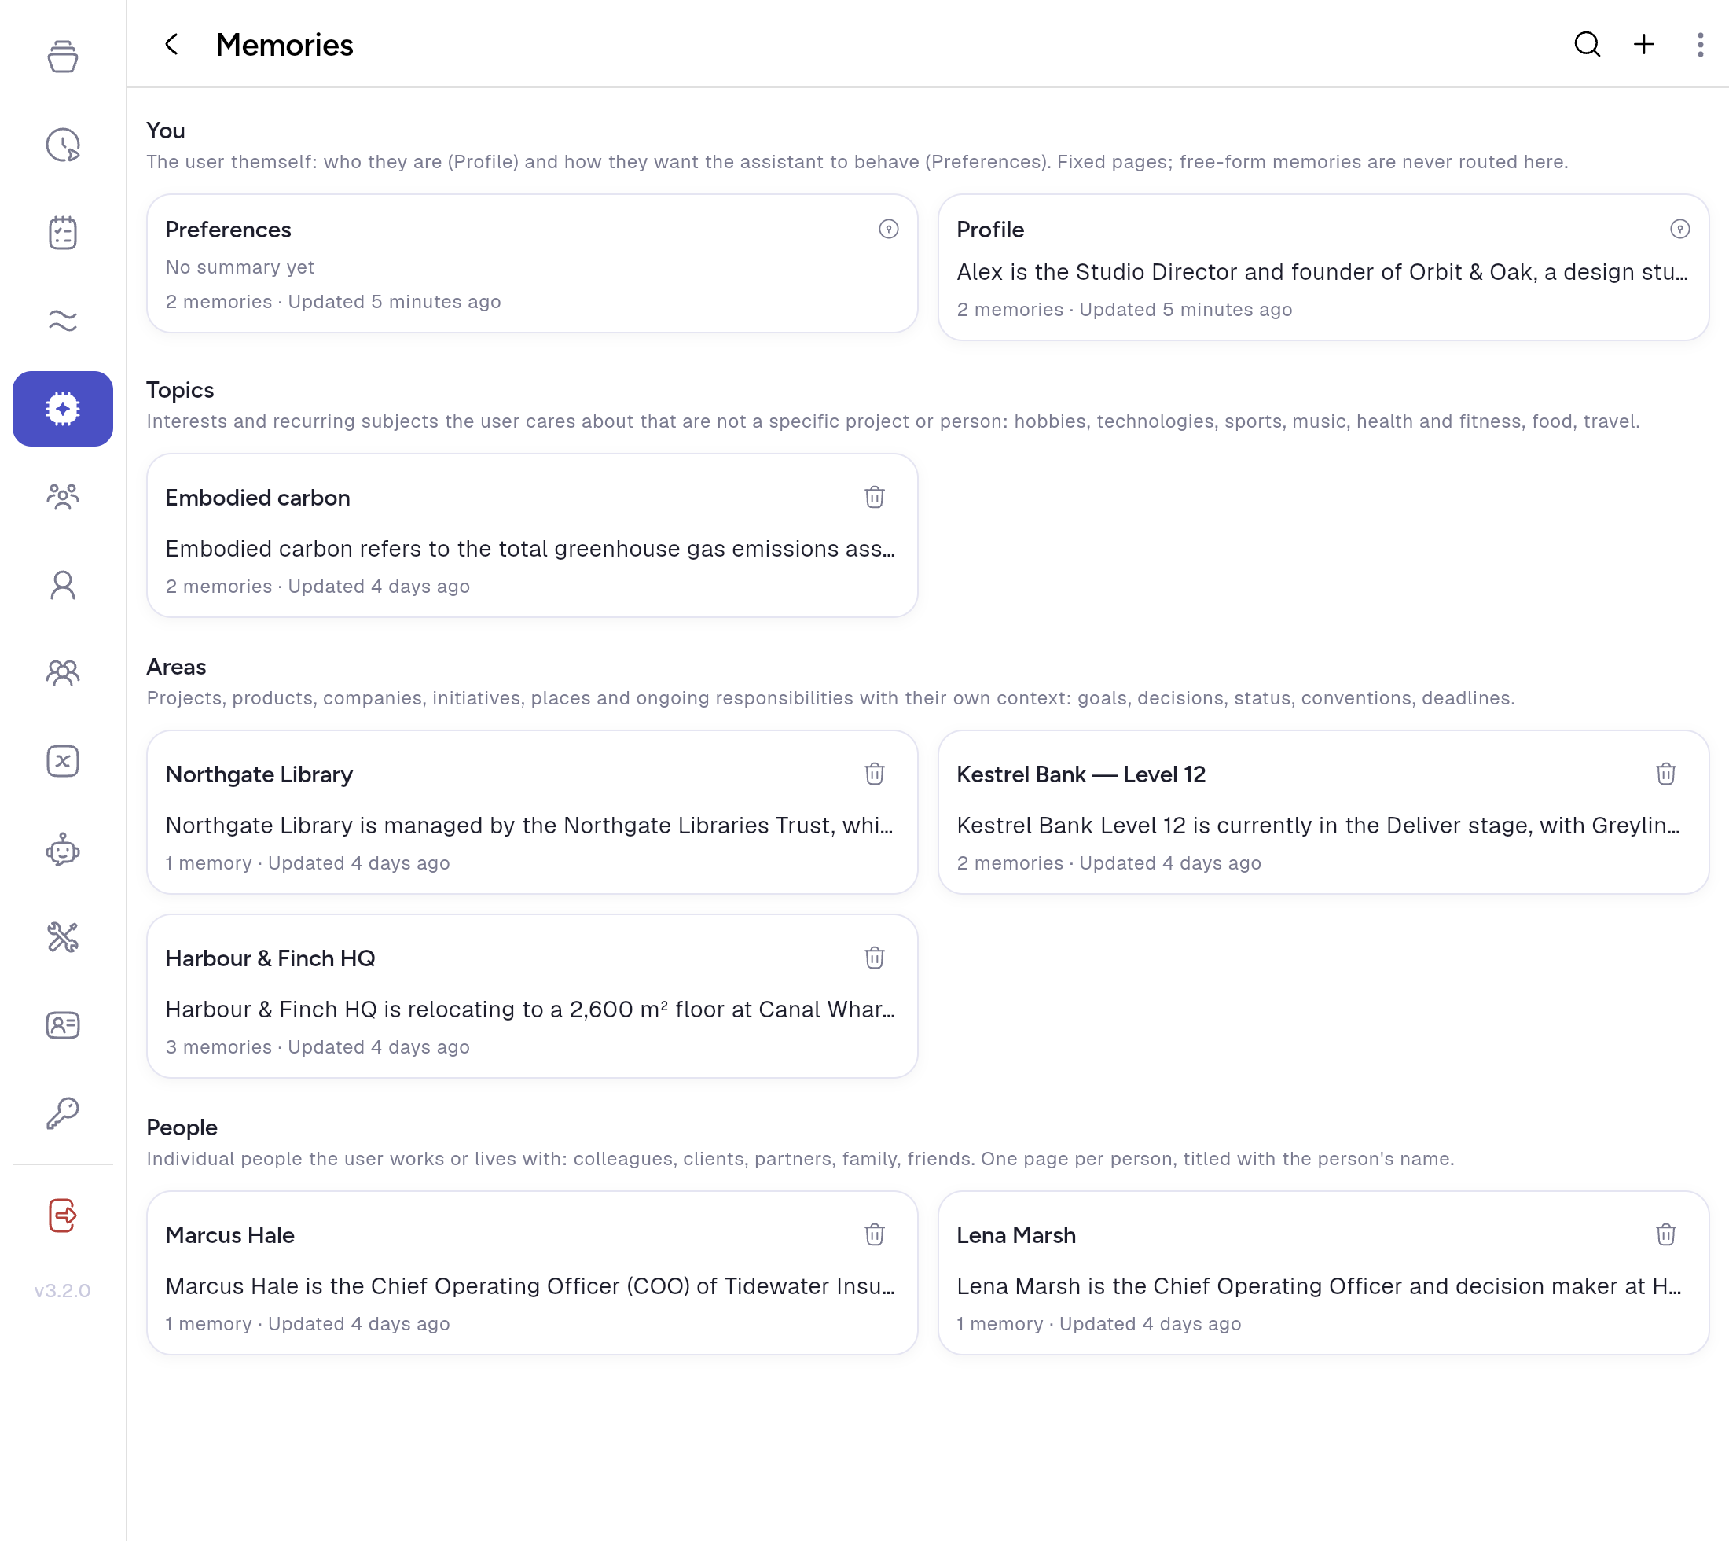Delete the Lena Marsh person page
The image size is (1729, 1541).
(x=1665, y=1234)
